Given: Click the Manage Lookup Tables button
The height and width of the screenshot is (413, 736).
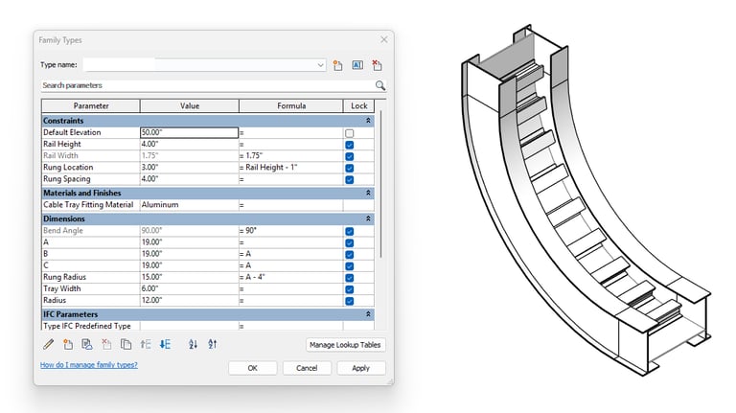Looking at the screenshot, I should click(x=345, y=345).
